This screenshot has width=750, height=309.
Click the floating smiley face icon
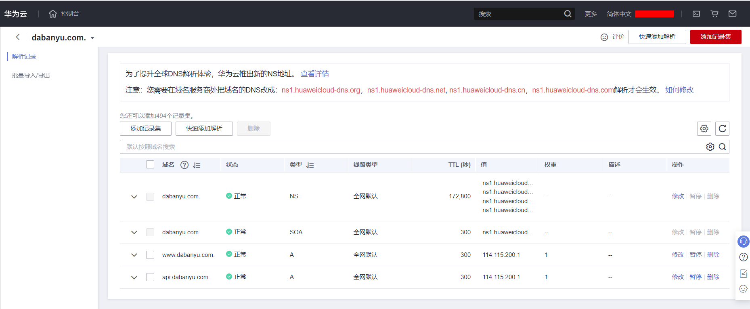(744, 289)
